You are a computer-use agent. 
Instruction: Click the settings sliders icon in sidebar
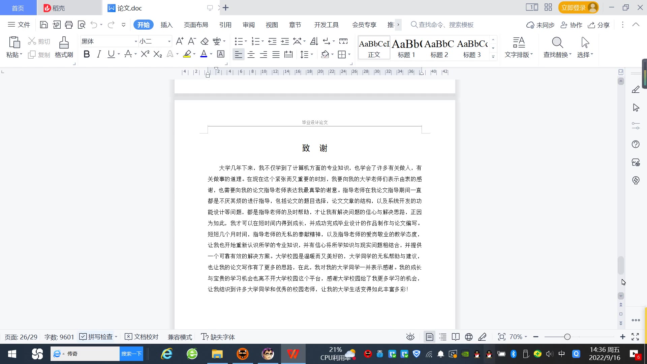click(636, 126)
